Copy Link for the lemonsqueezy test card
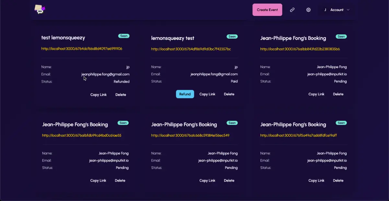The image size is (389, 201). pos(207,94)
